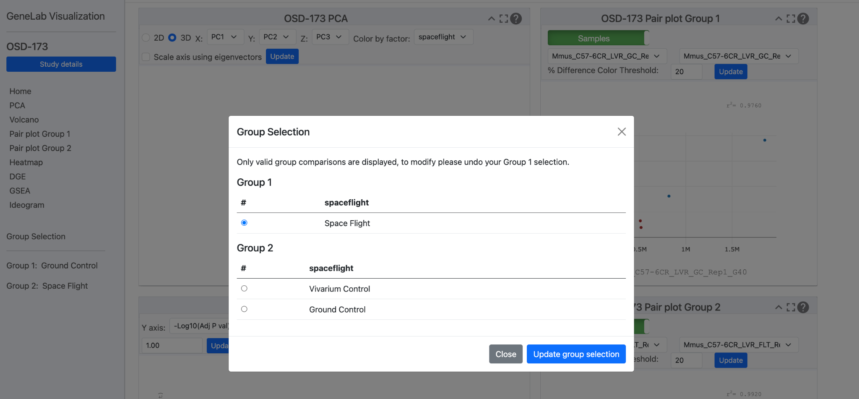This screenshot has height=399, width=859.
Task: Fullscreen the Pair plot Group 1 panel
Action: (x=791, y=18)
